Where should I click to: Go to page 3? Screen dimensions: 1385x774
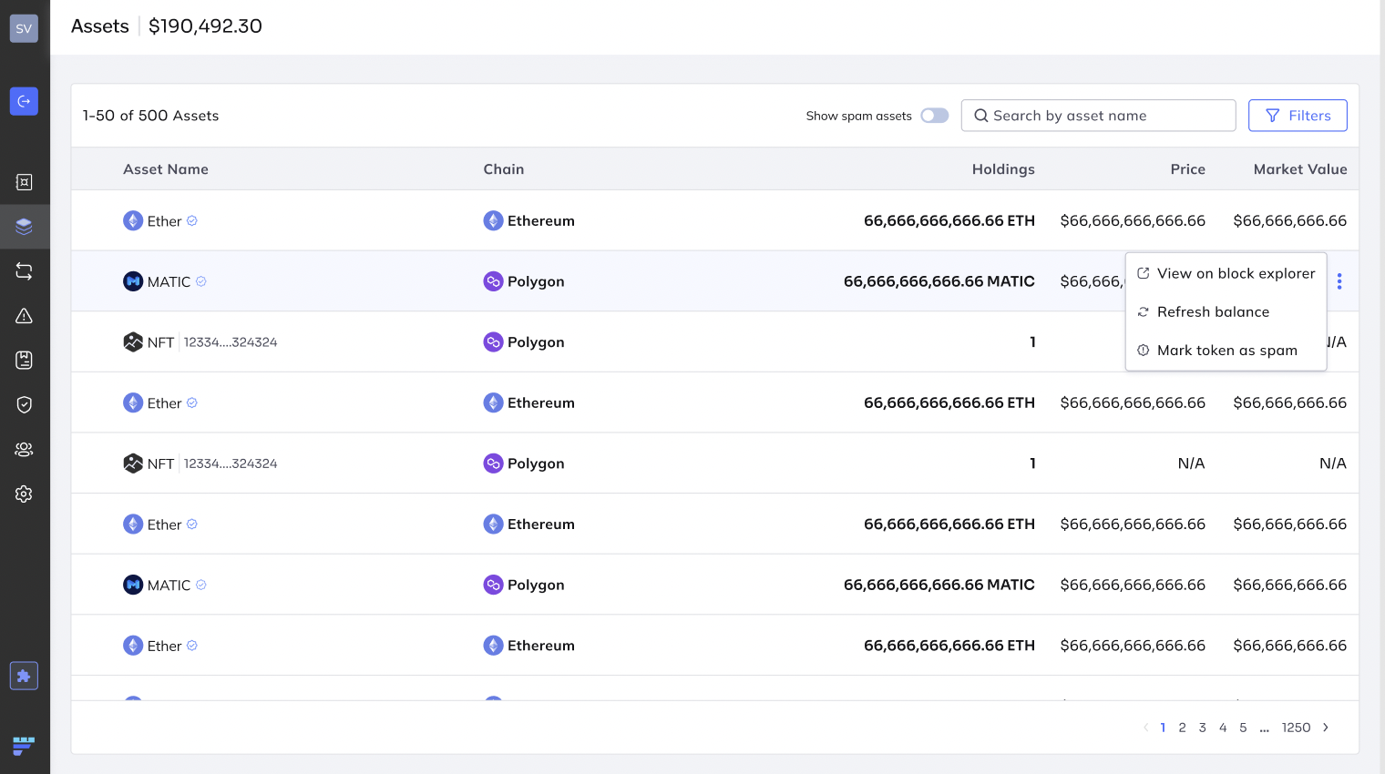click(1203, 728)
